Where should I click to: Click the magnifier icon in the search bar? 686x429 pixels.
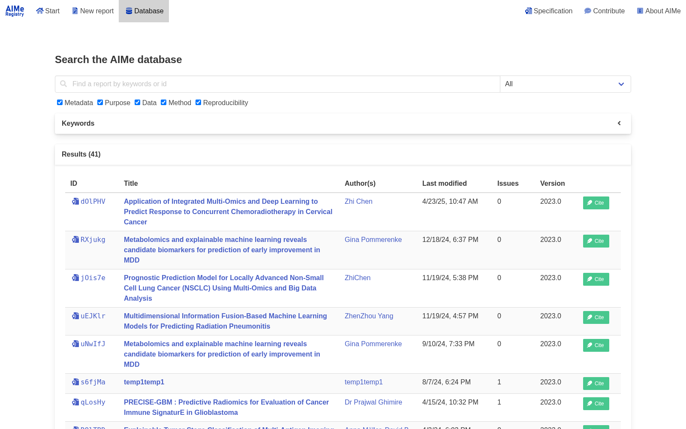63,84
